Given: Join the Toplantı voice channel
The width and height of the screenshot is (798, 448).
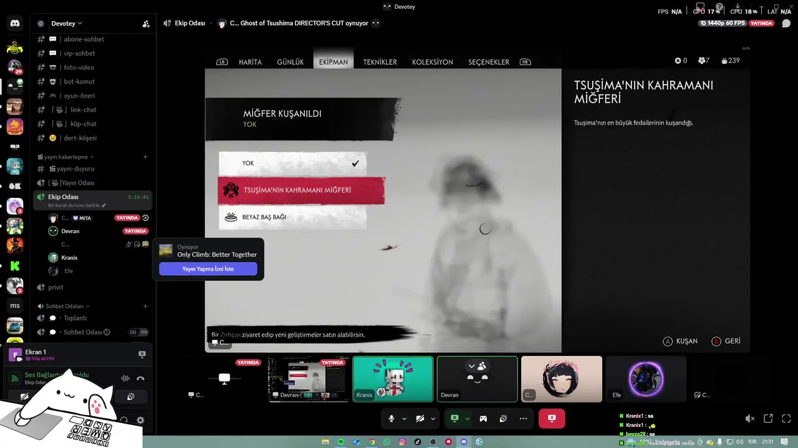Looking at the screenshot, I should tap(93, 318).
